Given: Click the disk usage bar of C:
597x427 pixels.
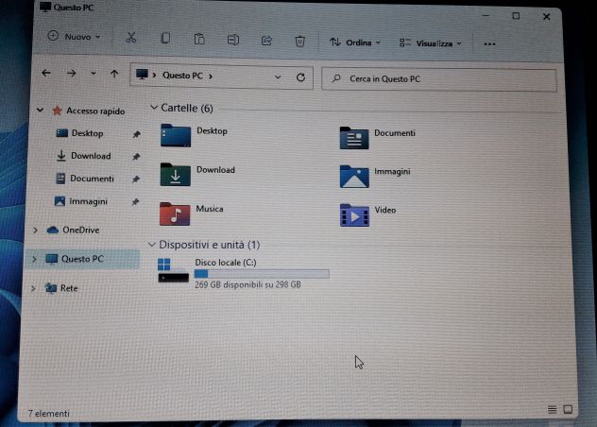Looking at the screenshot, I should click(262, 274).
